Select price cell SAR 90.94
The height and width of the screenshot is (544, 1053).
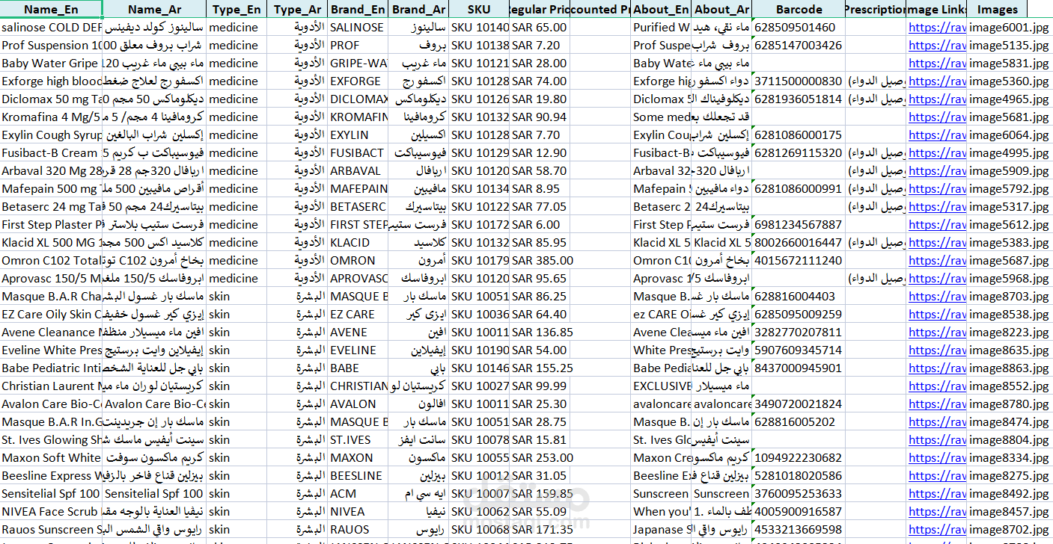[540, 117]
